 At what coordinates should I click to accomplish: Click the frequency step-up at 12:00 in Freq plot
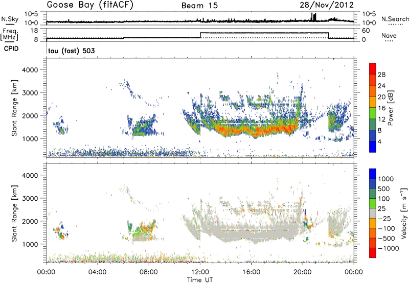point(200,35)
